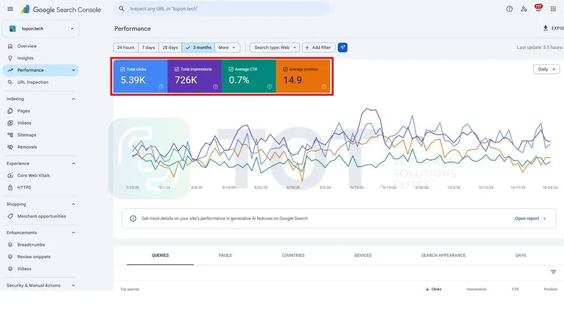Screen dimensions: 564x317
Task: Switch to the Devices tab
Action: pyautogui.click(x=362, y=255)
